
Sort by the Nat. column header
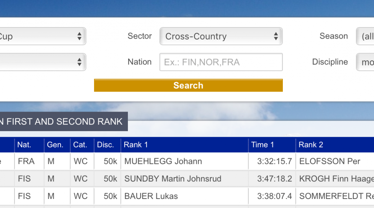25,145
